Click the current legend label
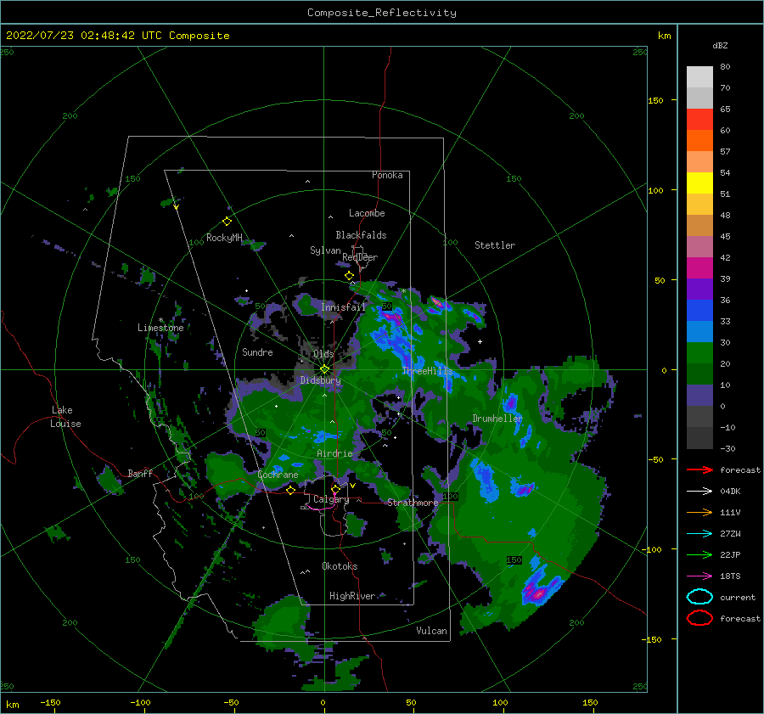764x714 pixels. pos(738,598)
